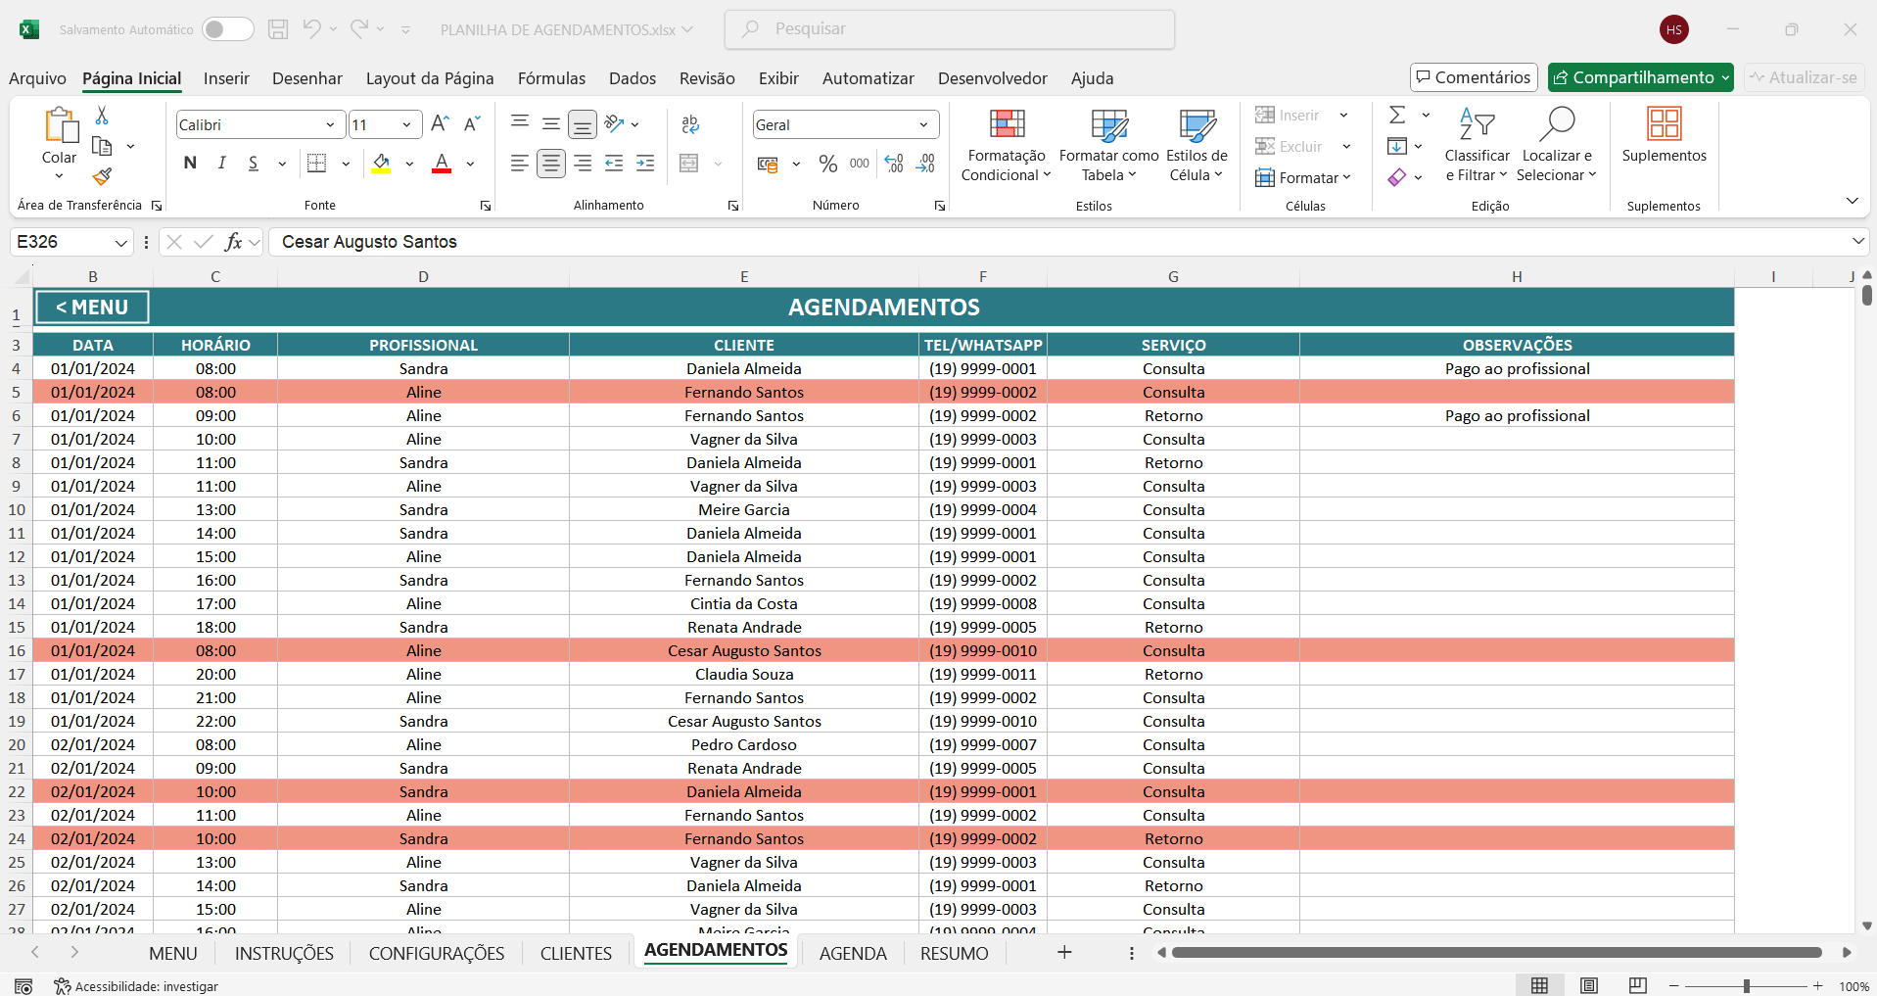Click the < MENU button in sheet
The height and width of the screenshot is (996, 1877).
[x=92, y=308]
